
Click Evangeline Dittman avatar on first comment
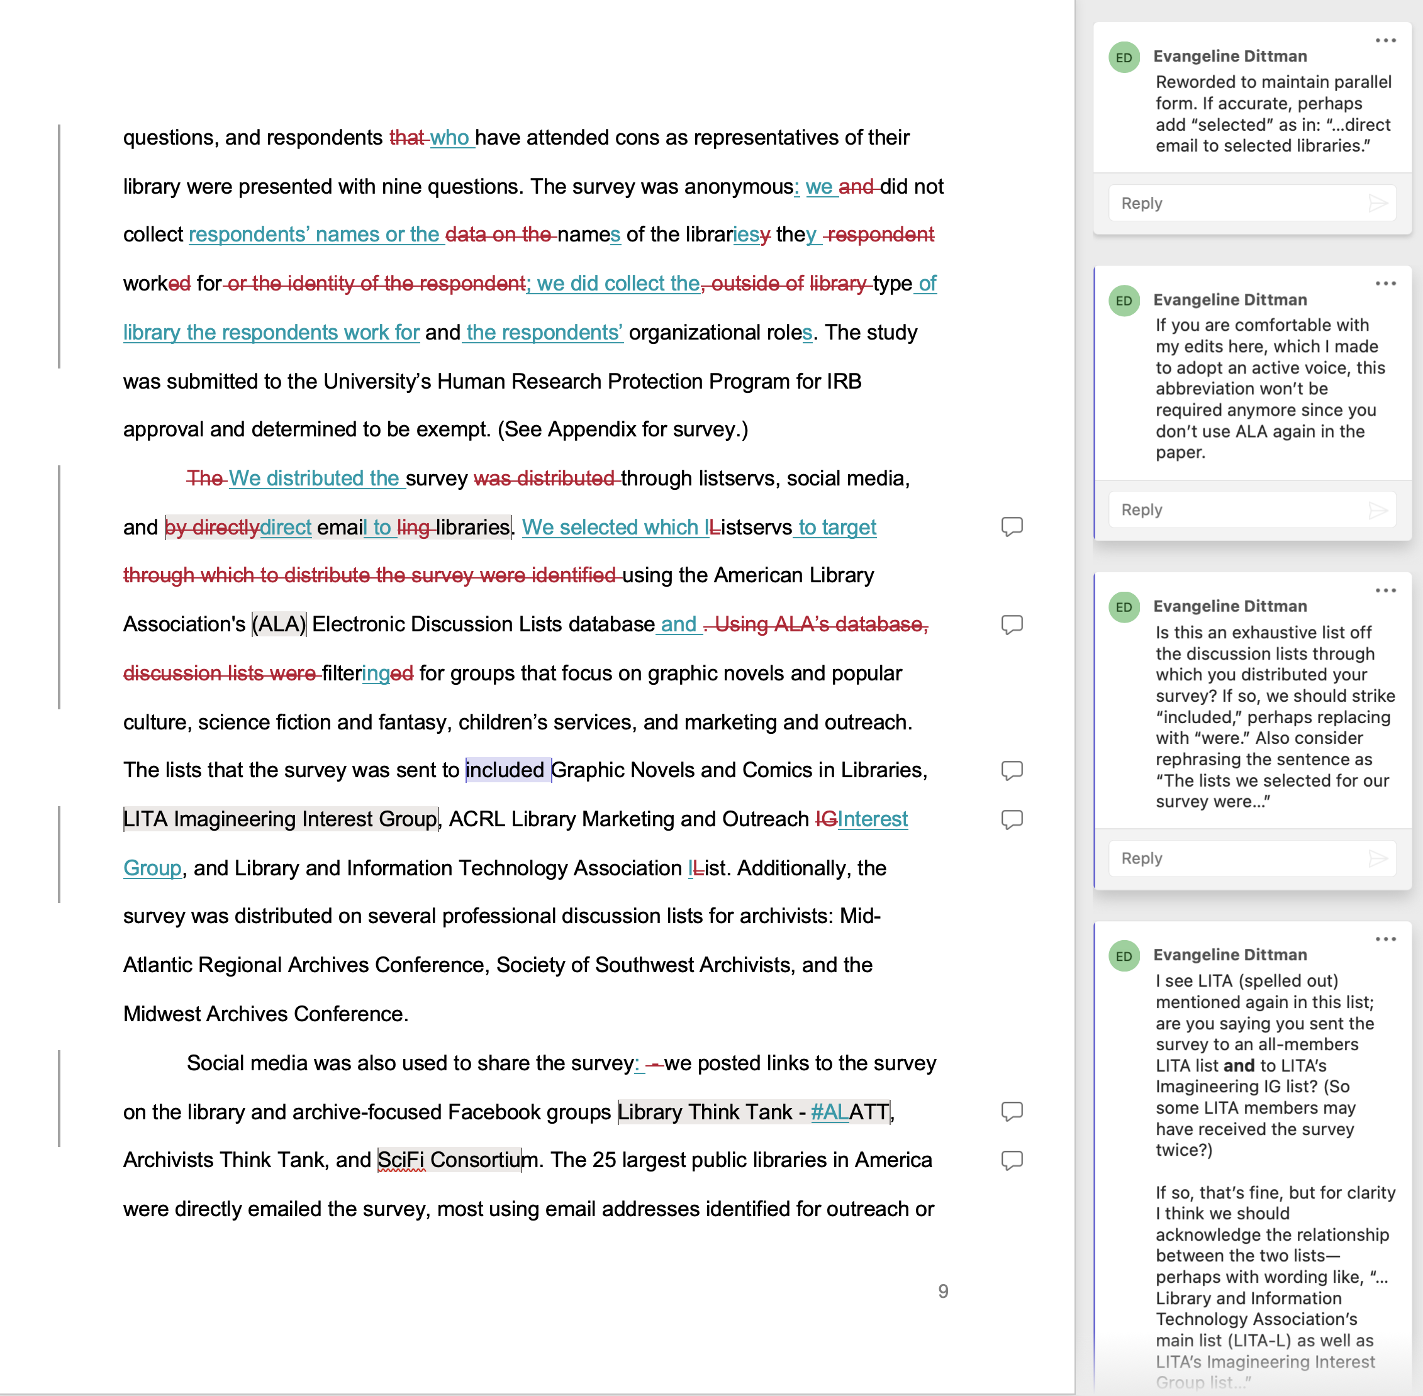click(1124, 58)
